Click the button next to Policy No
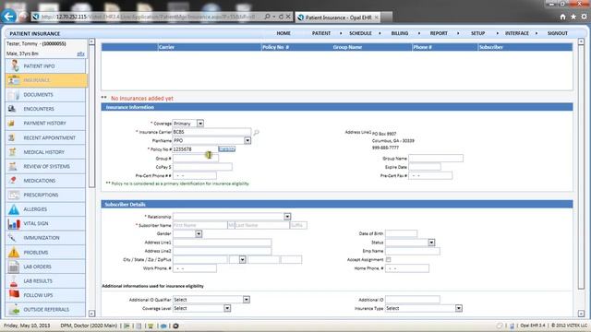 pyautogui.click(x=226, y=149)
